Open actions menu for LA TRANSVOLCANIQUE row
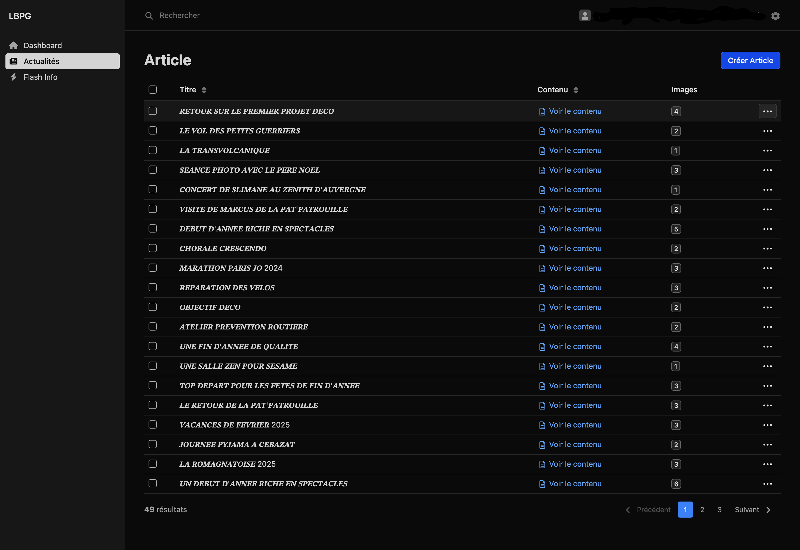Viewport: 800px width, 550px height. point(767,151)
